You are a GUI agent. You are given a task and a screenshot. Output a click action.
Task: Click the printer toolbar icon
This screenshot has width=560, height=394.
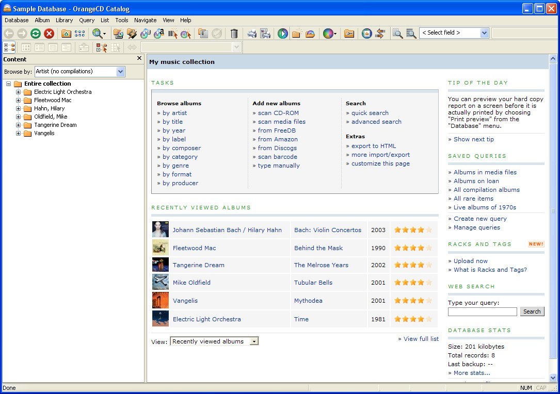(252, 34)
